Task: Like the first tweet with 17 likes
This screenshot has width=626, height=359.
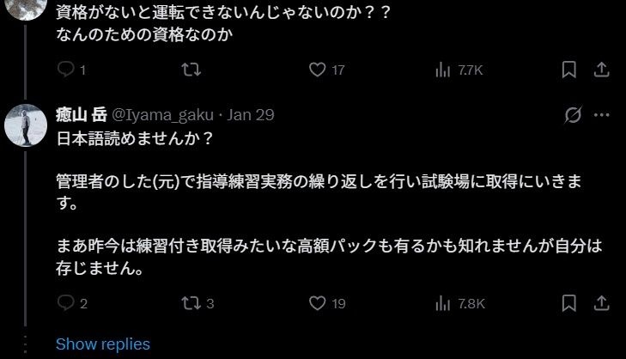Action: point(317,70)
